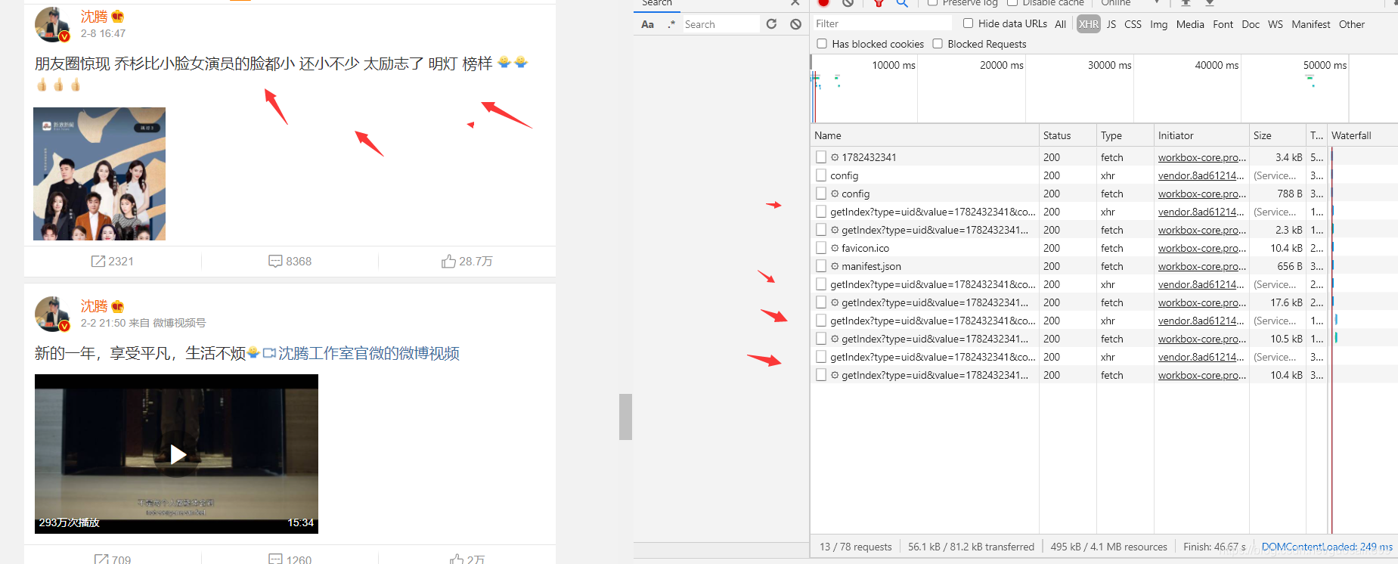Click the video camera icon before 沈腾工作室官微的微博视频
The image size is (1398, 564).
pyautogui.click(x=269, y=353)
